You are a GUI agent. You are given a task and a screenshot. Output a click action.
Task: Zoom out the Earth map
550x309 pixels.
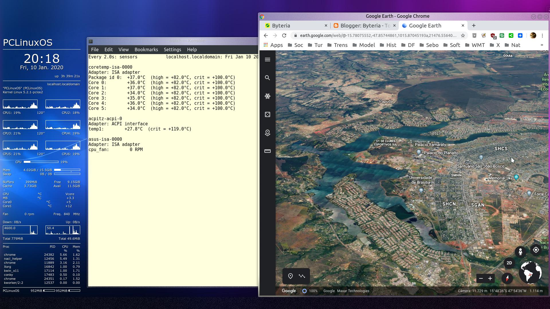[481, 278]
